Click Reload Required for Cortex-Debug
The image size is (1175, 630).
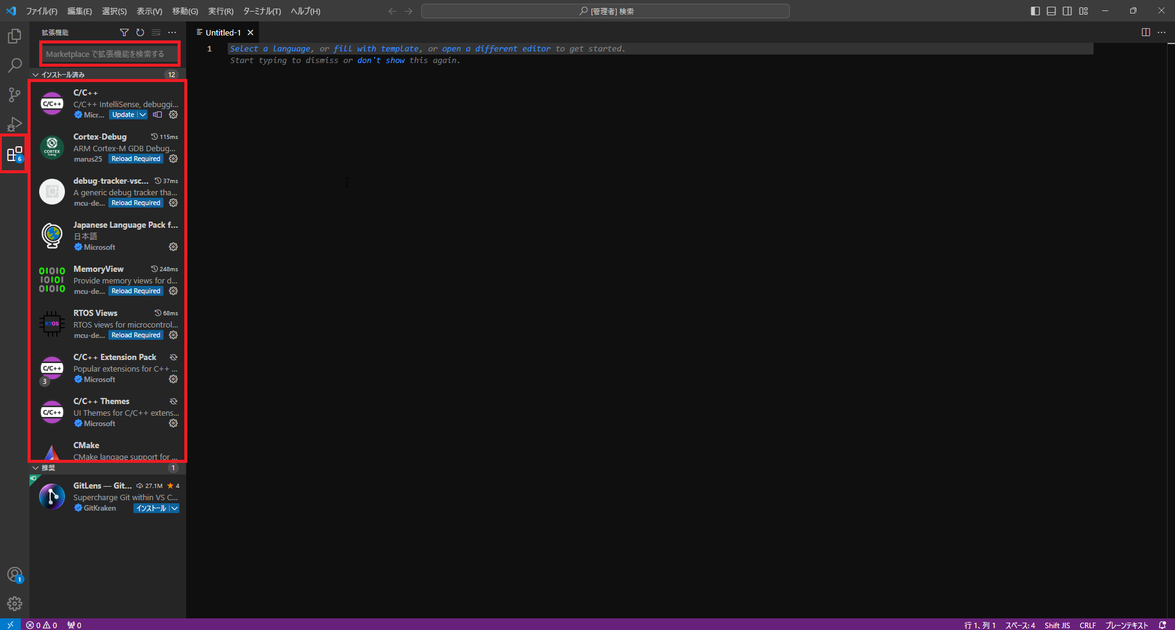click(x=136, y=159)
